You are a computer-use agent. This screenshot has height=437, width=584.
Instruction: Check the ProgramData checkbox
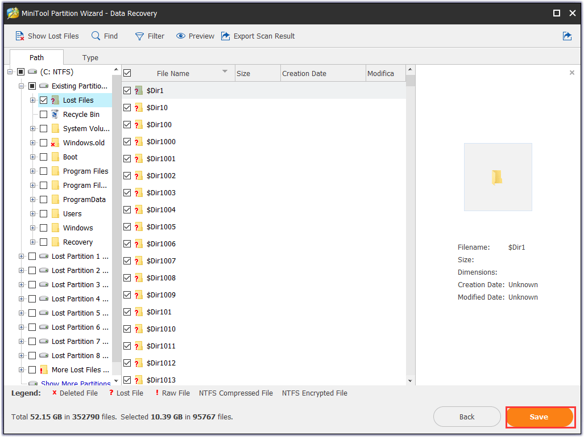[x=44, y=199]
